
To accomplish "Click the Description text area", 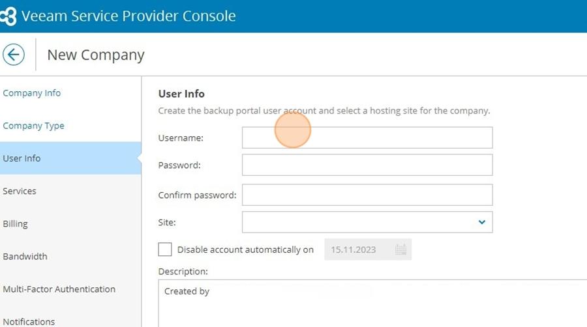I will point(372,303).
